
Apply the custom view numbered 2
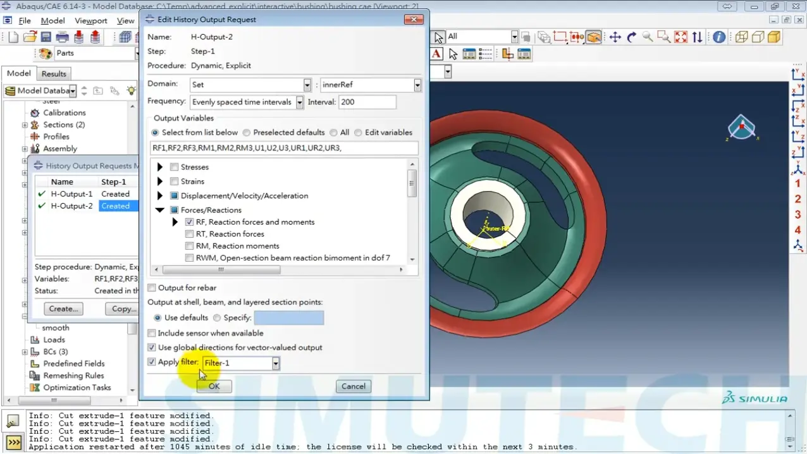coord(798,199)
